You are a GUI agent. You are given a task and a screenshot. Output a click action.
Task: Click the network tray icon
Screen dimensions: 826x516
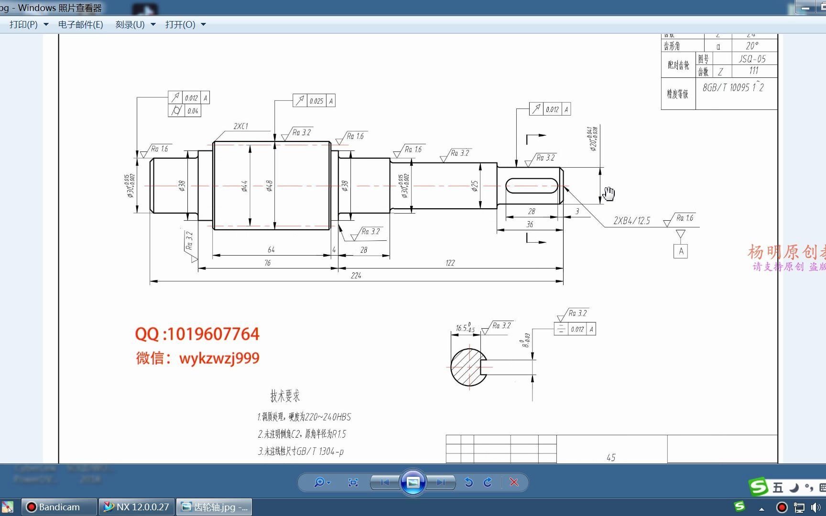(x=799, y=507)
